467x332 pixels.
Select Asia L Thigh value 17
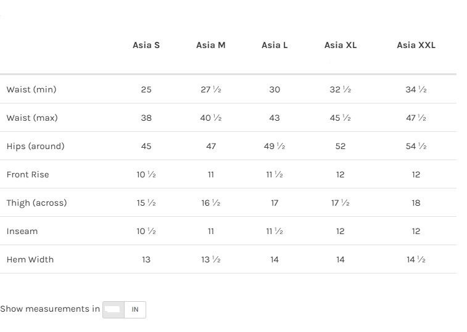pyautogui.click(x=275, y=203)
